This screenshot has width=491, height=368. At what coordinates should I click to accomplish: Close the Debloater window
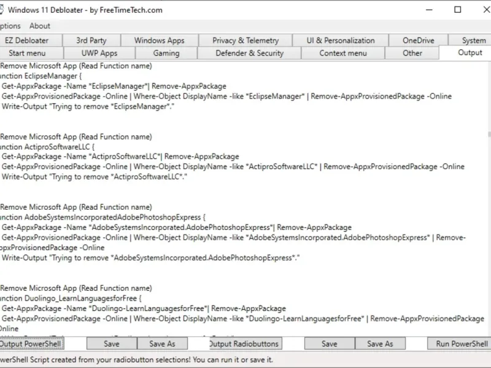pos(486,10)
